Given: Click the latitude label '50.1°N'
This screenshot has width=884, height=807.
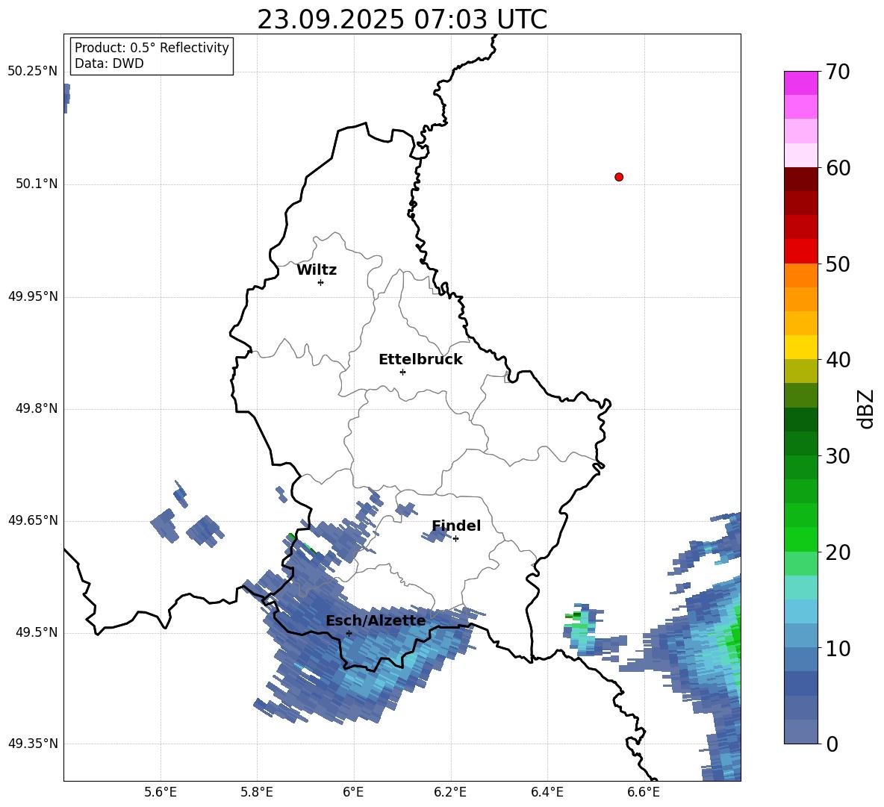Looking at the screenshot, I should point(37,184).
